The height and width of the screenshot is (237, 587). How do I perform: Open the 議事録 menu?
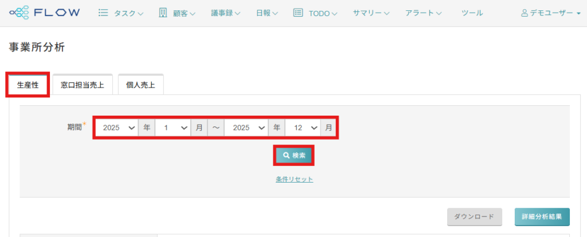click(225, 13)
